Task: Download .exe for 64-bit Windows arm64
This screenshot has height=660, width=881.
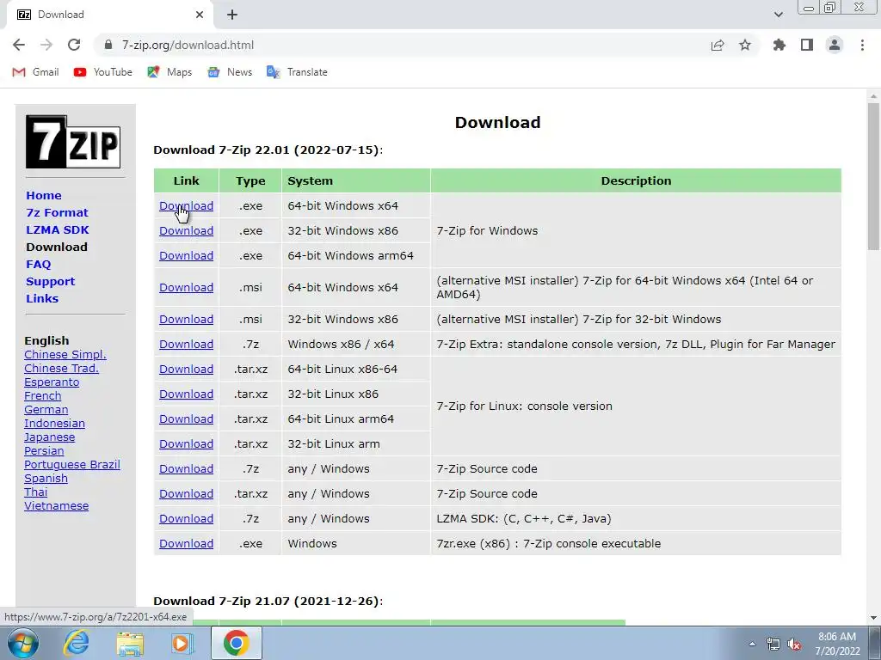Action: coord(186,255)
